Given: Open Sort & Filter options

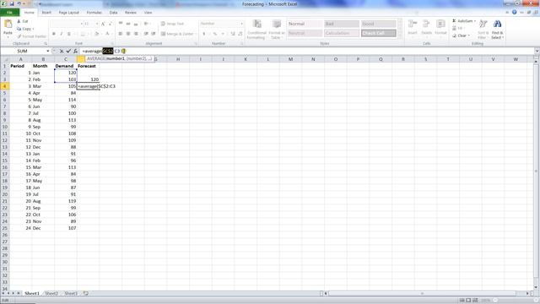Looking at the screenshot, I should pos(483,30).
